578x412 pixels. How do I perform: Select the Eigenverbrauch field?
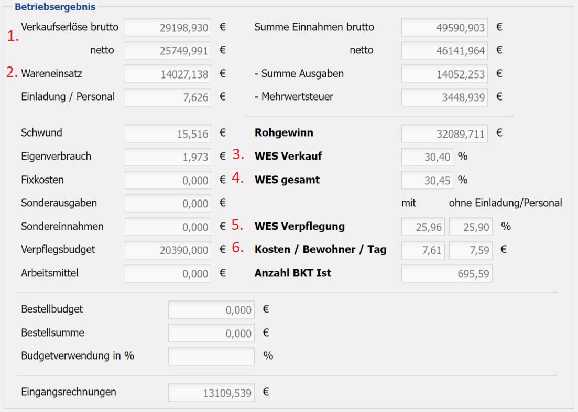[x=168, y=157]
